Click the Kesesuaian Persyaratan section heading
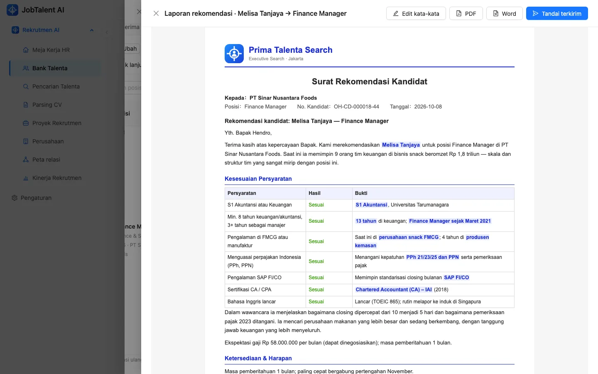The width and height of the screenshot is (598, 374). pyautogui.click(x=258, y=179)
